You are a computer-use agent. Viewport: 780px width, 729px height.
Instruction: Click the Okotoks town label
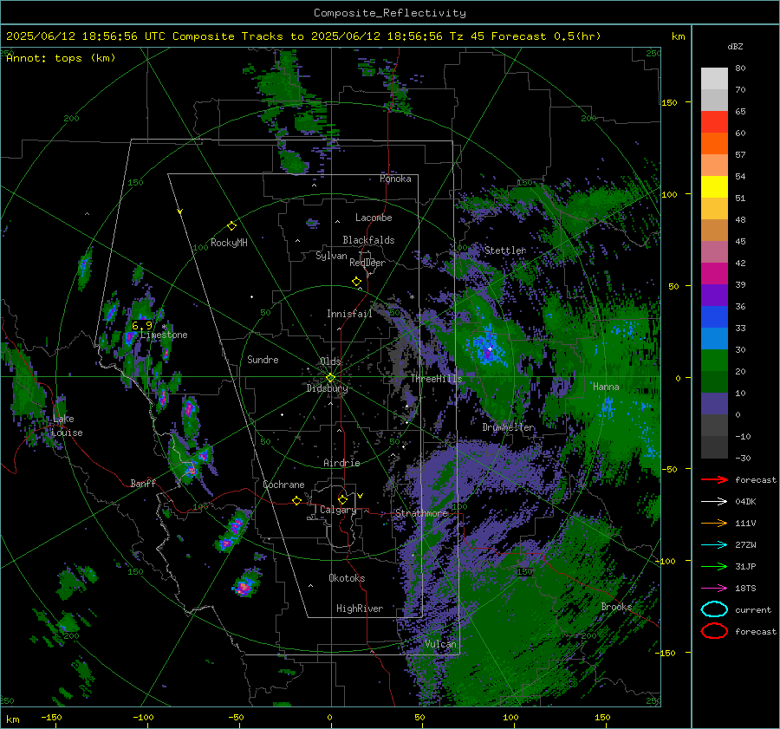pyautogui.click(x=347, y=578)
